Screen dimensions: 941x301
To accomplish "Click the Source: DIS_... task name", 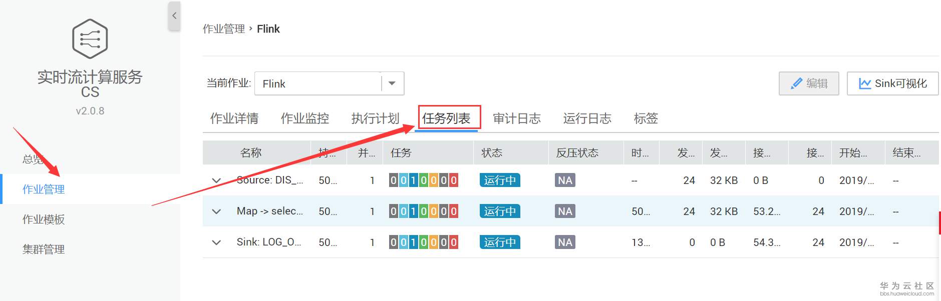I will click(x=270, y=180).
